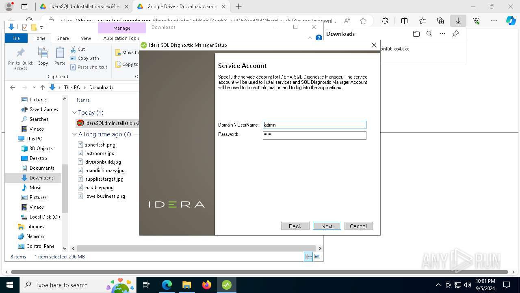520x293 pixels.
Task: Open the Edge Extensions puzzle icon
Action: [385, 21]
